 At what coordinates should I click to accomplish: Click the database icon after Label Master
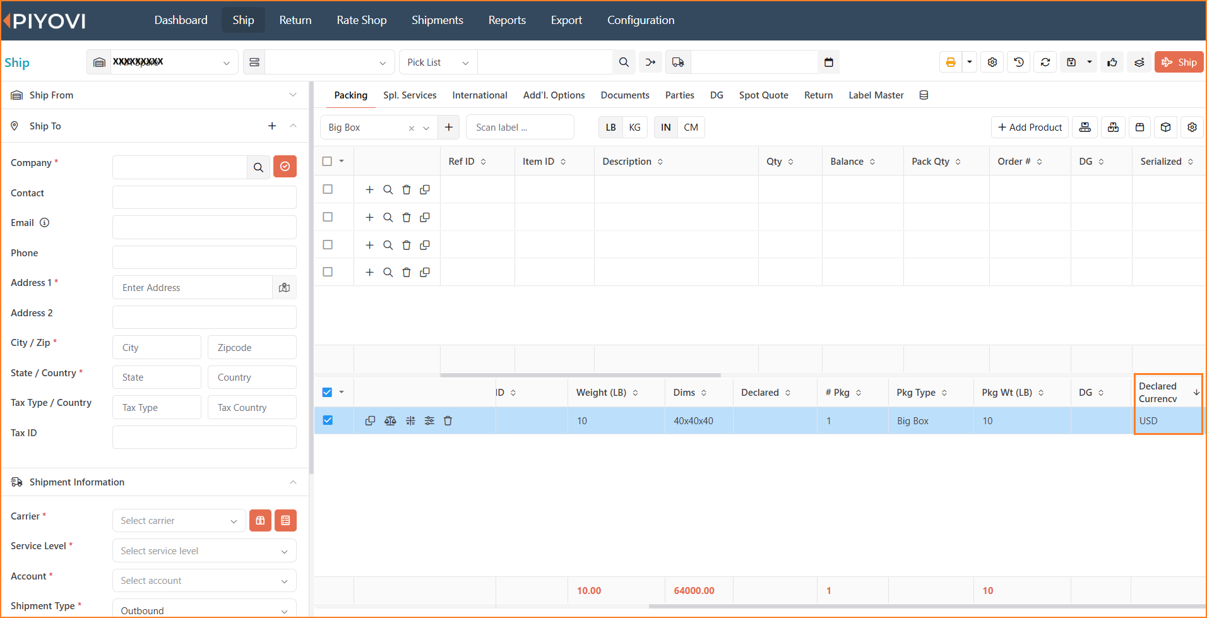coord(924,95)
